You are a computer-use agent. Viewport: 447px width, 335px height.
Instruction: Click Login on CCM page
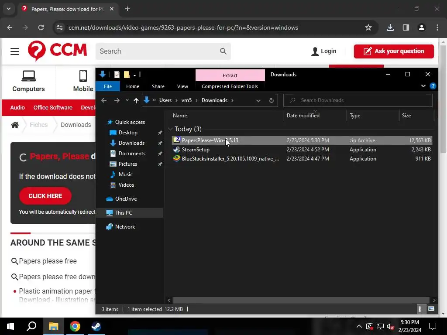point(323,51)
